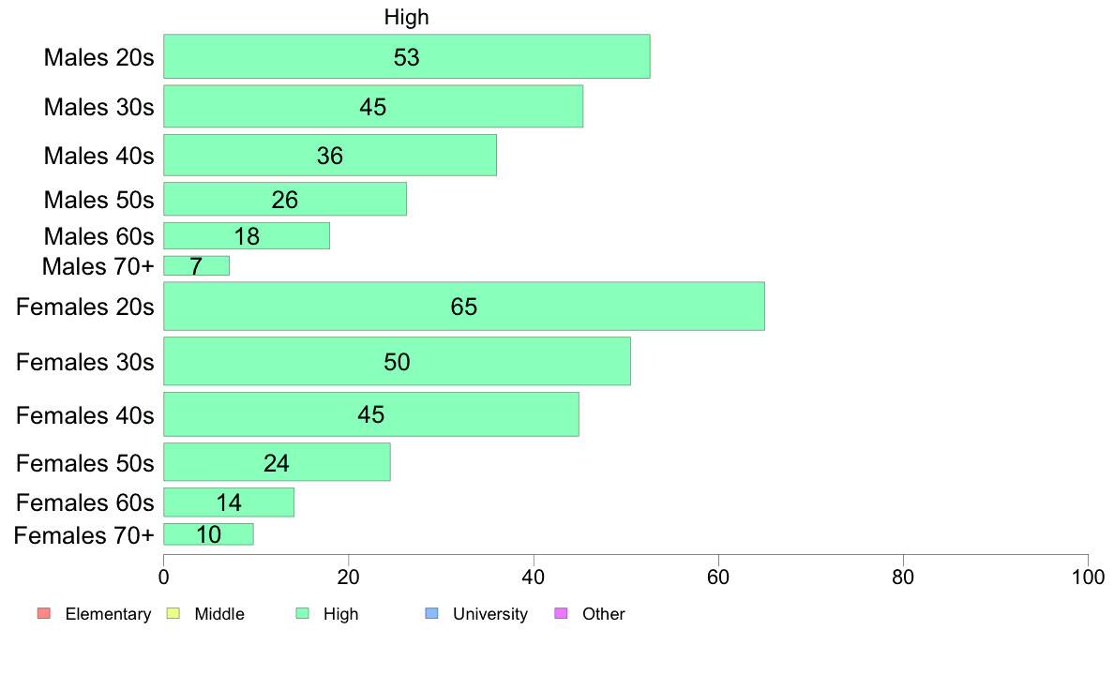Click the magenta Other legend swatch
The image size is (1114, 690).
coord(562,613)
